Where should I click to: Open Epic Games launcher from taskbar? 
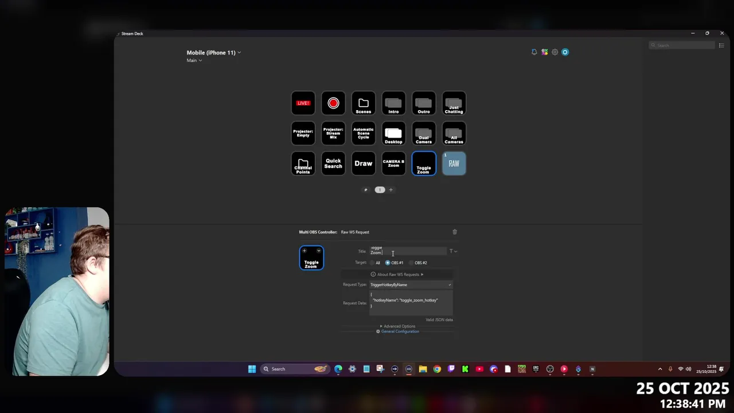(536, 369)
